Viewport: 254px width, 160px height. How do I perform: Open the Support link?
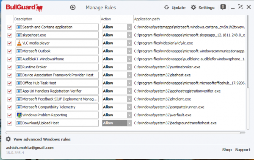(243, 150)
